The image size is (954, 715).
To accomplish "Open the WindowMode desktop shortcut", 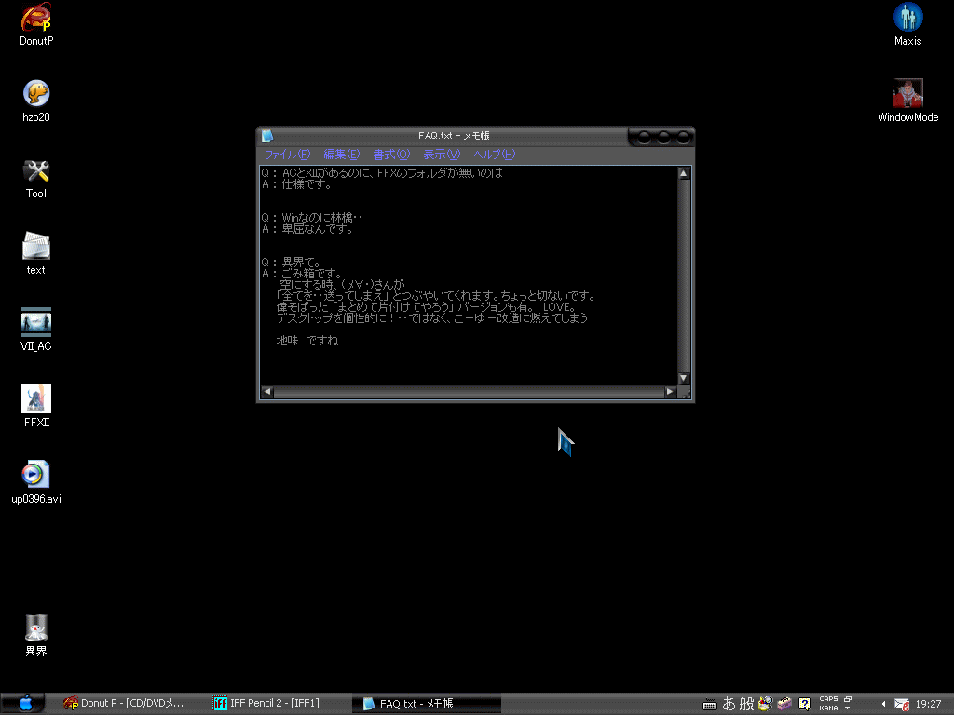I will pos(907,95).
